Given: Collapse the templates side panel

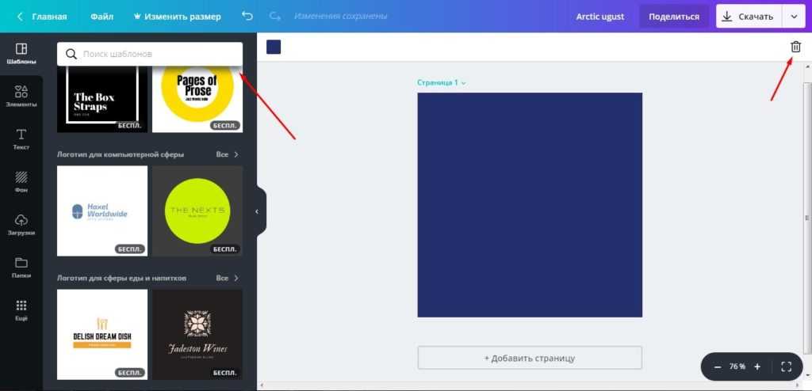Looking at the screenshot, I should pyautogui.click(x=257, y=211).
